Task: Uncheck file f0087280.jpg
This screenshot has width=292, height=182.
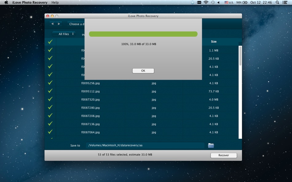Action: pos(50,107)
